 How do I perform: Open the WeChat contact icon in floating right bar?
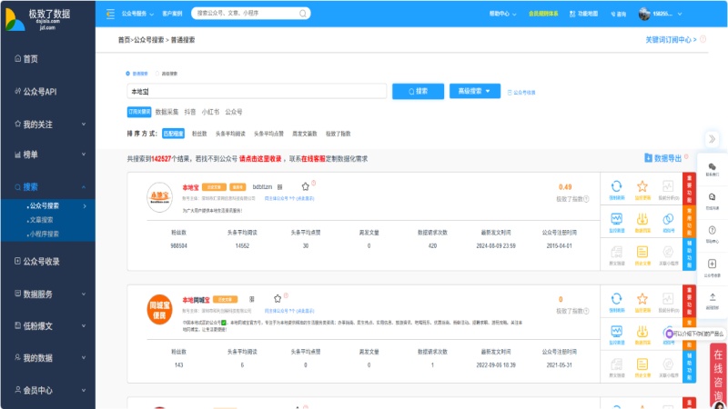[x=713, y=167]
